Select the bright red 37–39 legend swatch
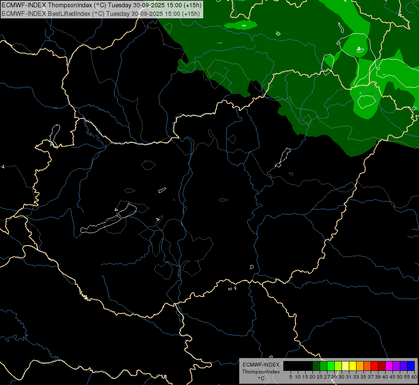 pos(374,366)
